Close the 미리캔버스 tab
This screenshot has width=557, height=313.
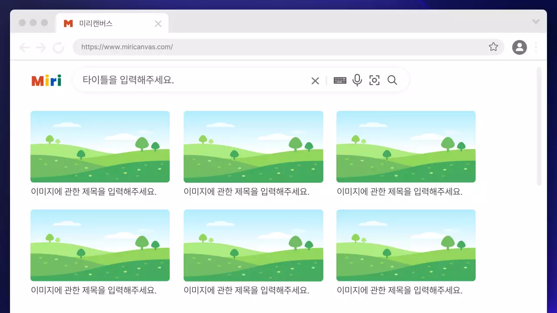[x=158, y=23]
